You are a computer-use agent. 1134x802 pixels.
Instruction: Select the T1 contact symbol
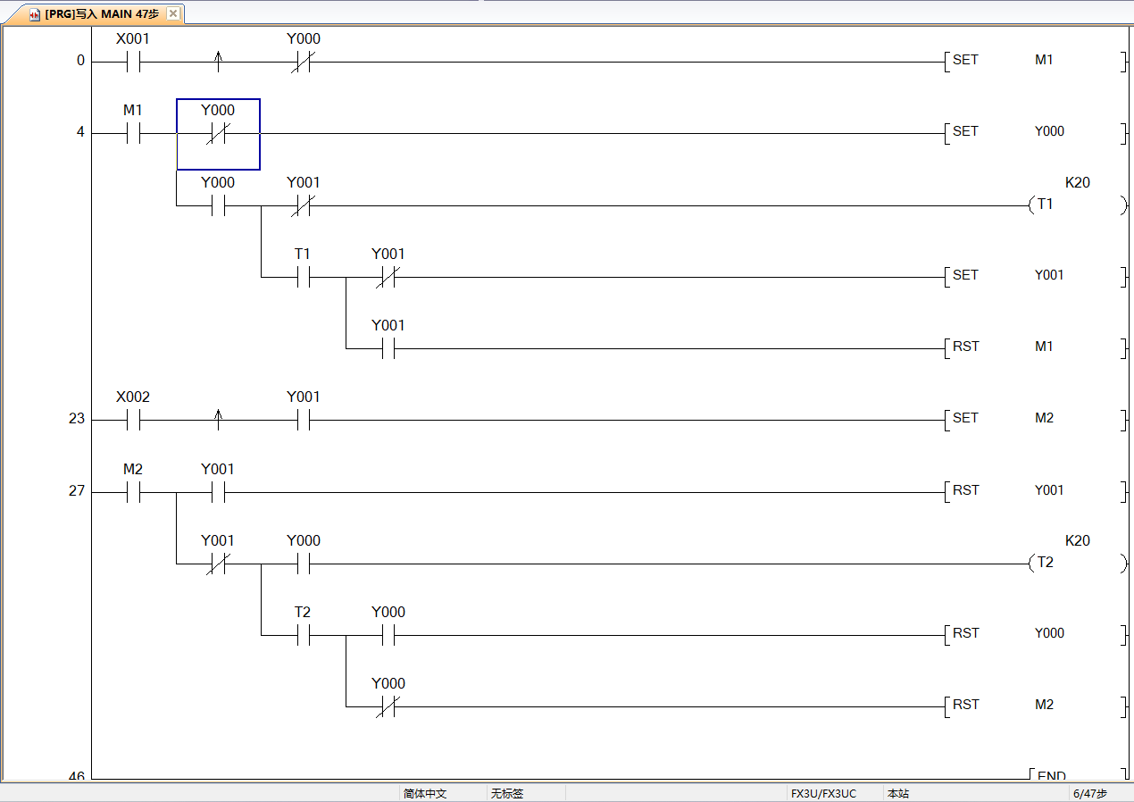tap(303, 278)
